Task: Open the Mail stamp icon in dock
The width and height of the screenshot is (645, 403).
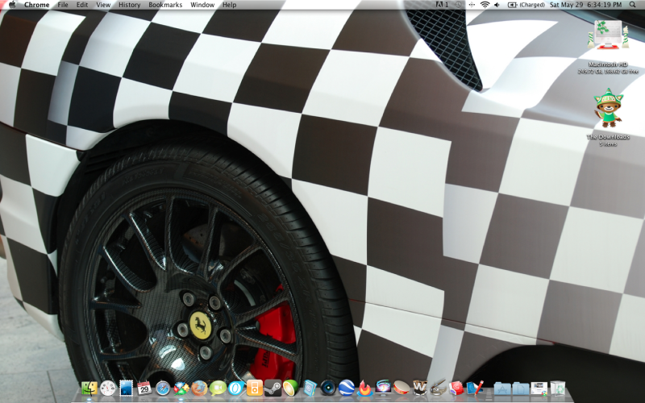Action: click(x=127, y=388)
